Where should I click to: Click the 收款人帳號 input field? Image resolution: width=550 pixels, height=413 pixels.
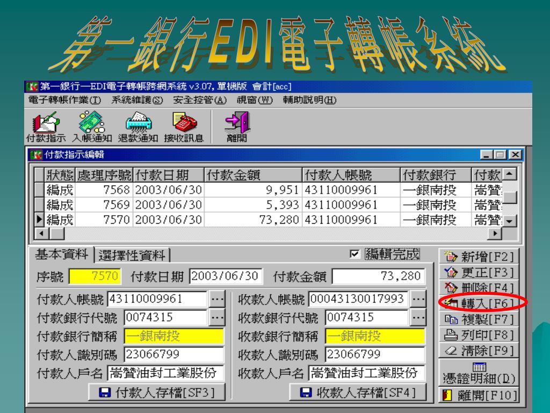coord(358,299)
